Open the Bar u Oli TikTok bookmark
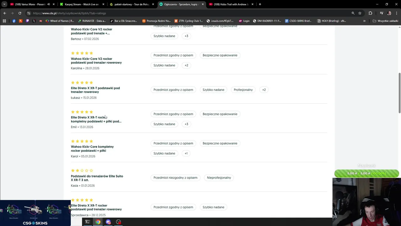The height and width of the screenshot is (226, 401). coord(123,21)
